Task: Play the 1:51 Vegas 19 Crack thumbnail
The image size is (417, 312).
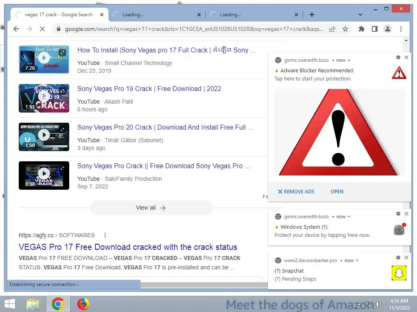Action: pos(44,98)
